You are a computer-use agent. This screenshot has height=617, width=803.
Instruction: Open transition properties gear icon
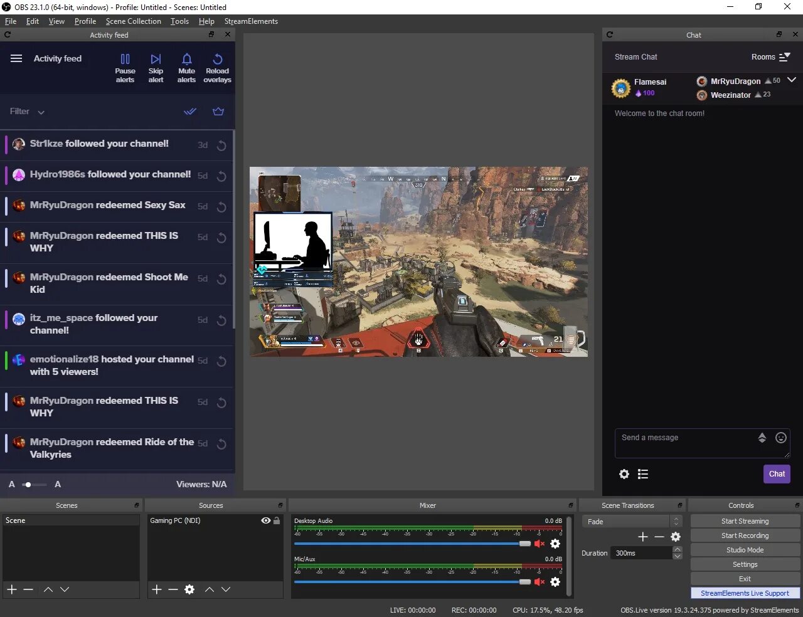point(676,537)
